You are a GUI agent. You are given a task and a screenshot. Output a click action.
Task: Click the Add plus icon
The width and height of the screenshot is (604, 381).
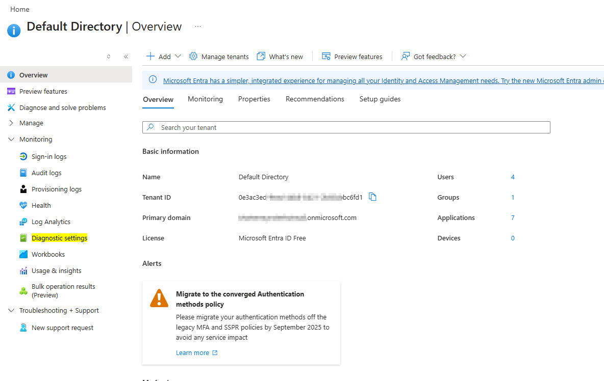coord(150,57)
